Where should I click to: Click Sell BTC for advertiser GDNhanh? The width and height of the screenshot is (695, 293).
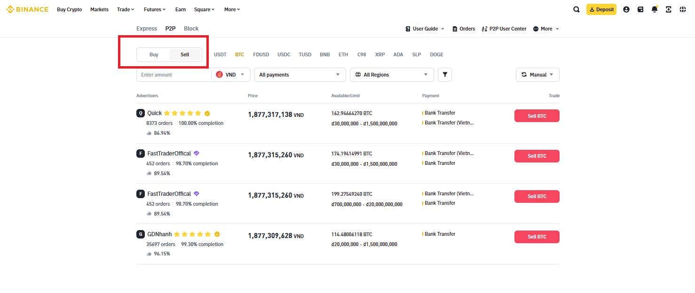tap(537, 237)
